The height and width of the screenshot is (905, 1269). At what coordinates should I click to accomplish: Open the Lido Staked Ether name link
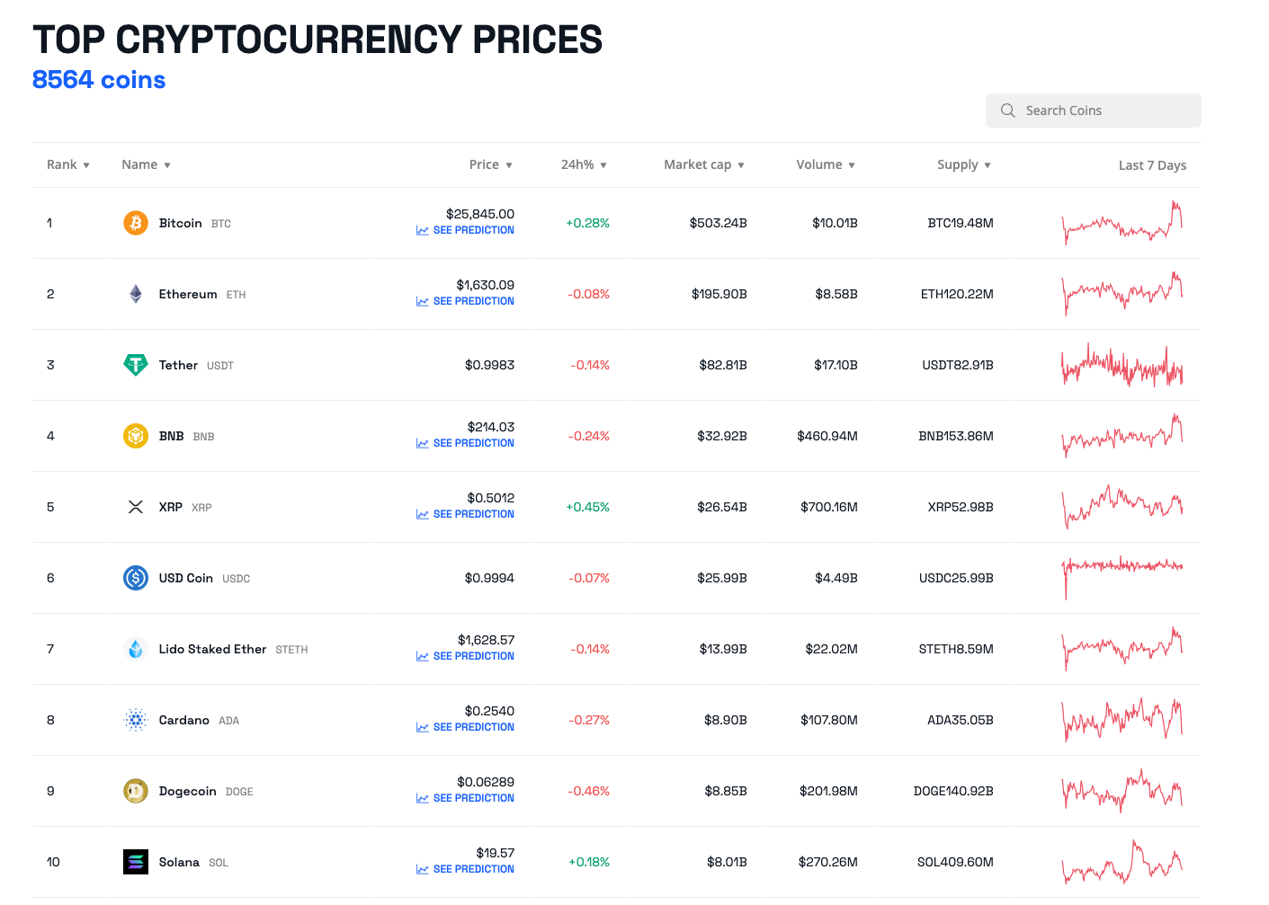[x=212, y=649]
